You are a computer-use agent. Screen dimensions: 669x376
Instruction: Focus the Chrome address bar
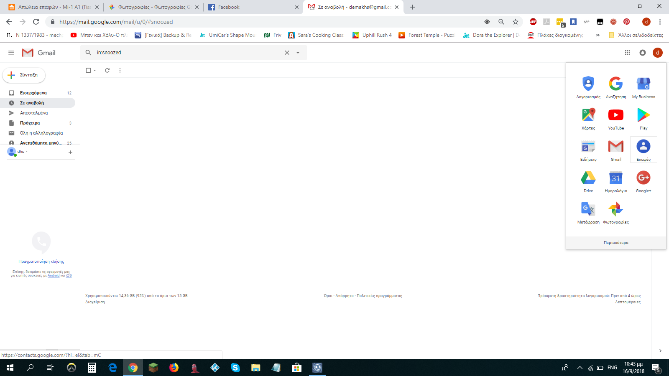click(268, 22)
